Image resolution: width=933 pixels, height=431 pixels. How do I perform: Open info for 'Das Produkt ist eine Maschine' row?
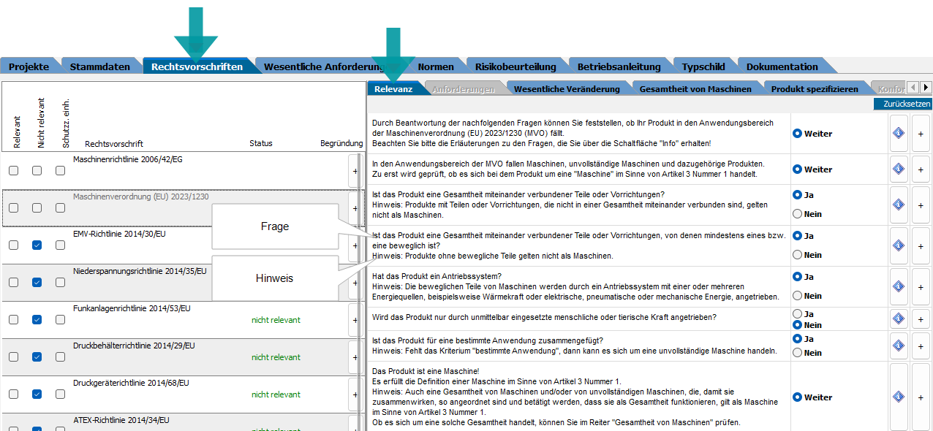click(899, 397)
